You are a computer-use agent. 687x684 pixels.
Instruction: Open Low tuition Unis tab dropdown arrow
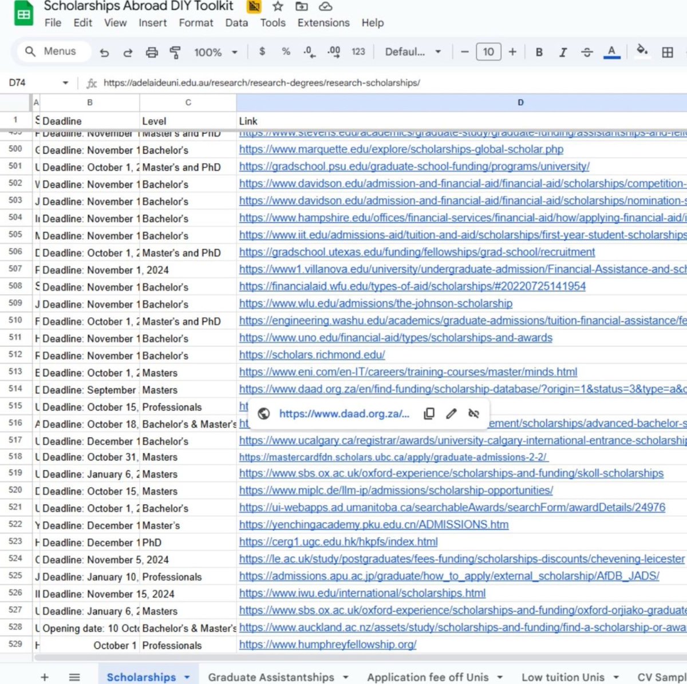click(616, 677)
